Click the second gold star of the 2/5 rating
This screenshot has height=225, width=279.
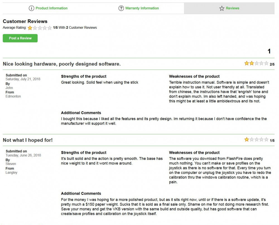[252, 63]
